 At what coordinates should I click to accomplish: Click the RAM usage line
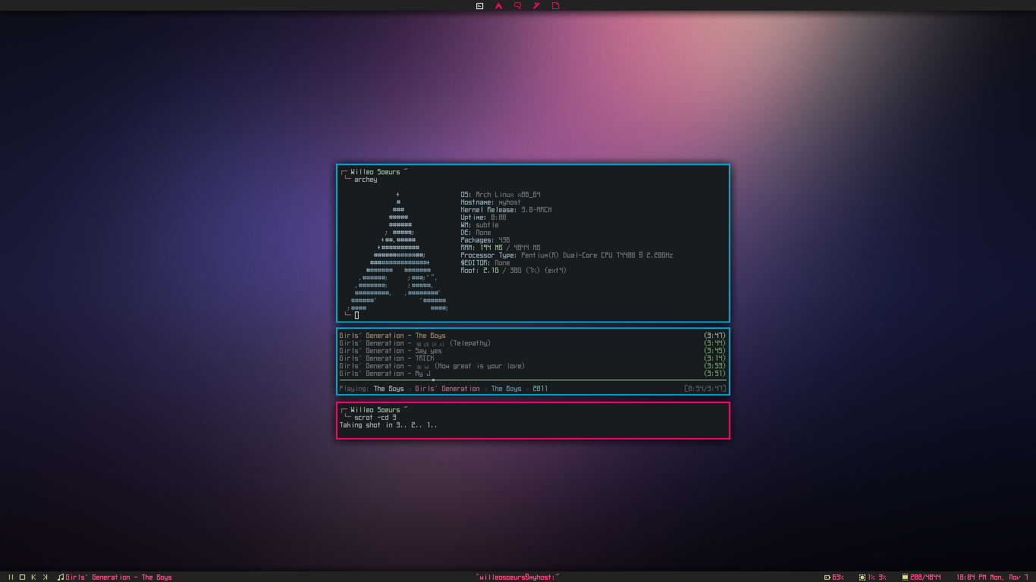coord(501,248)
